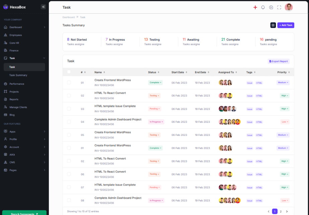Click the red plus icon in header
309x215 pixels.
click(255, 7)
